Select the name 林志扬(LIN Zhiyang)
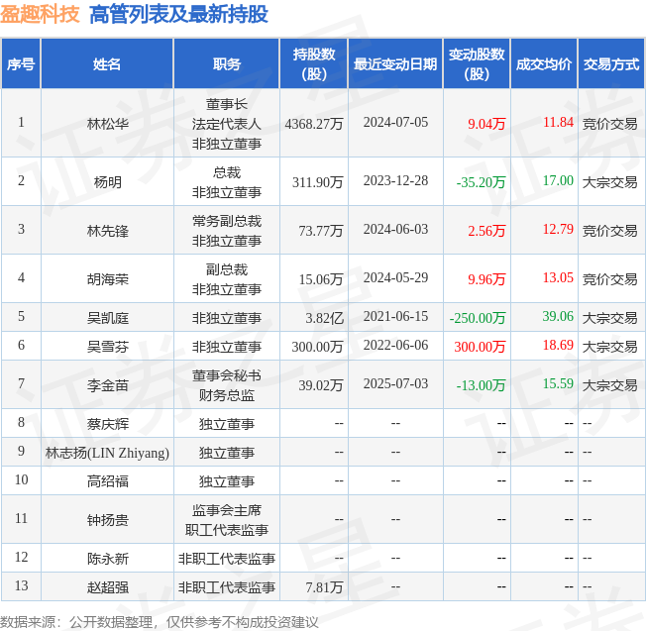This screenshot has height=631, width=646. point(107,453)
